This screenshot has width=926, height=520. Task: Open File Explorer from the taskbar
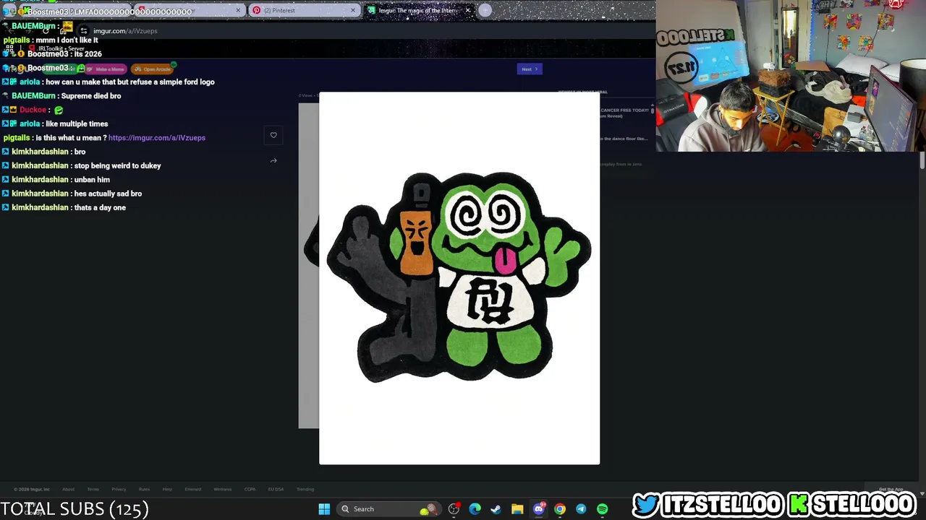(x=517, y=509)
